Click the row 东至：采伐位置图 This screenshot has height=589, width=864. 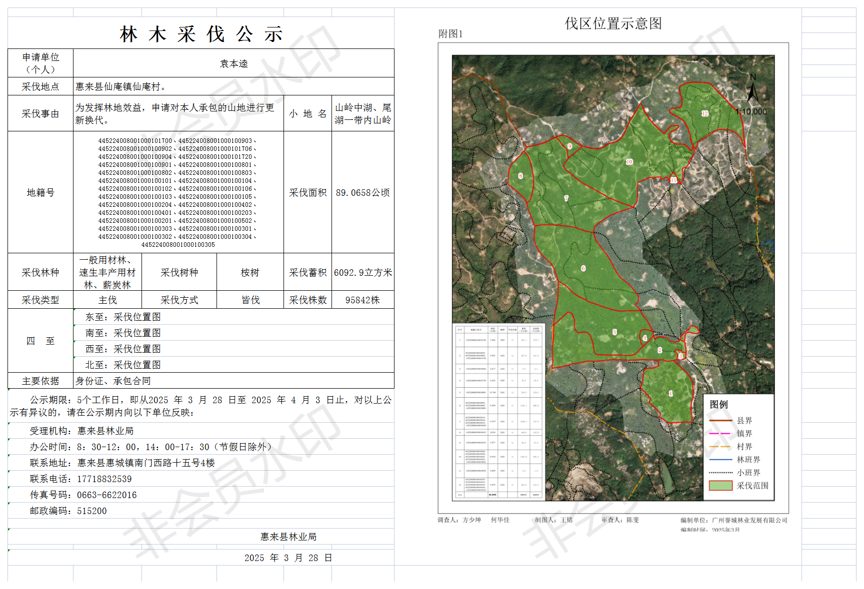233,317
